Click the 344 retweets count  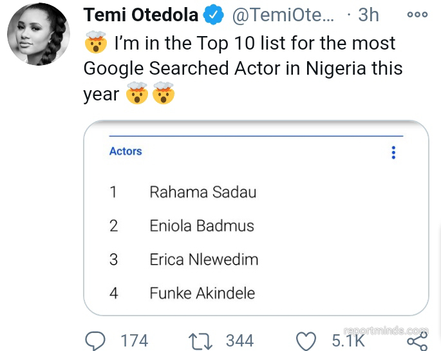(x=239, y=340)
